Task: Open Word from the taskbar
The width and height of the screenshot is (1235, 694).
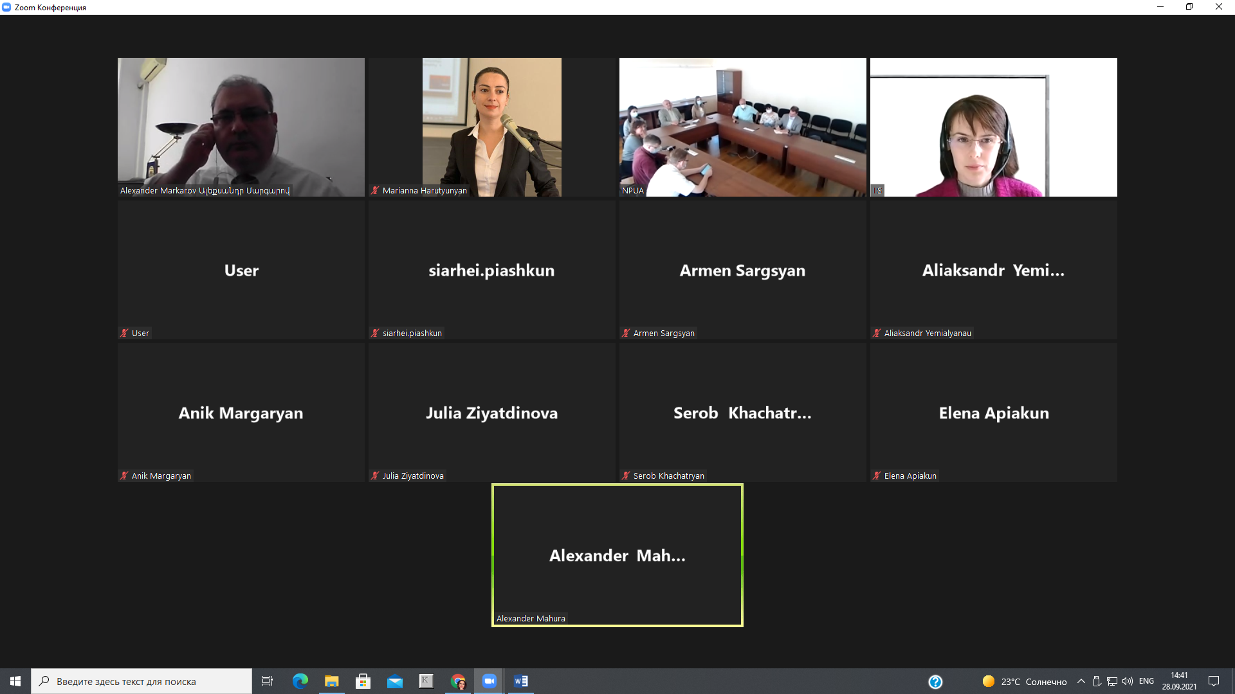Action: (x=521, y=681)
